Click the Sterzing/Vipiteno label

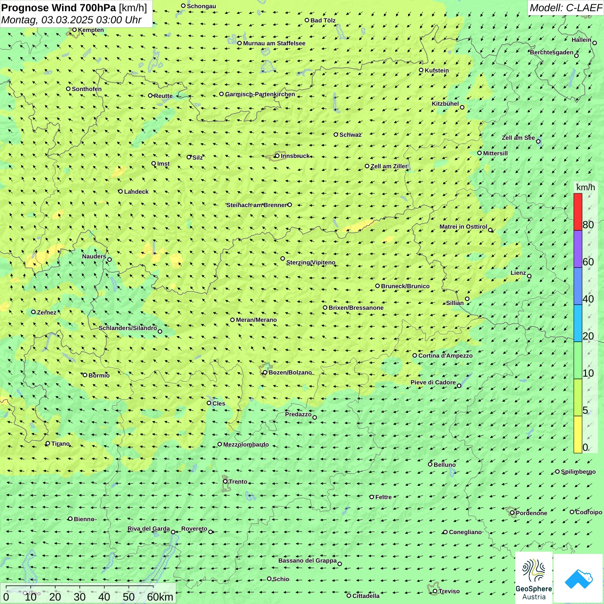point(311,262)
